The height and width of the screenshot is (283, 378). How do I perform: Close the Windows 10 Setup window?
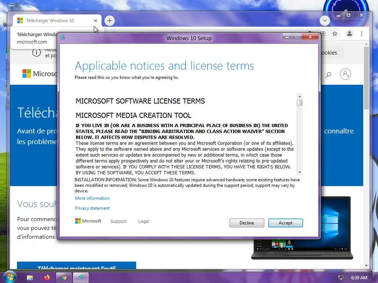click(x=310, y=36)
